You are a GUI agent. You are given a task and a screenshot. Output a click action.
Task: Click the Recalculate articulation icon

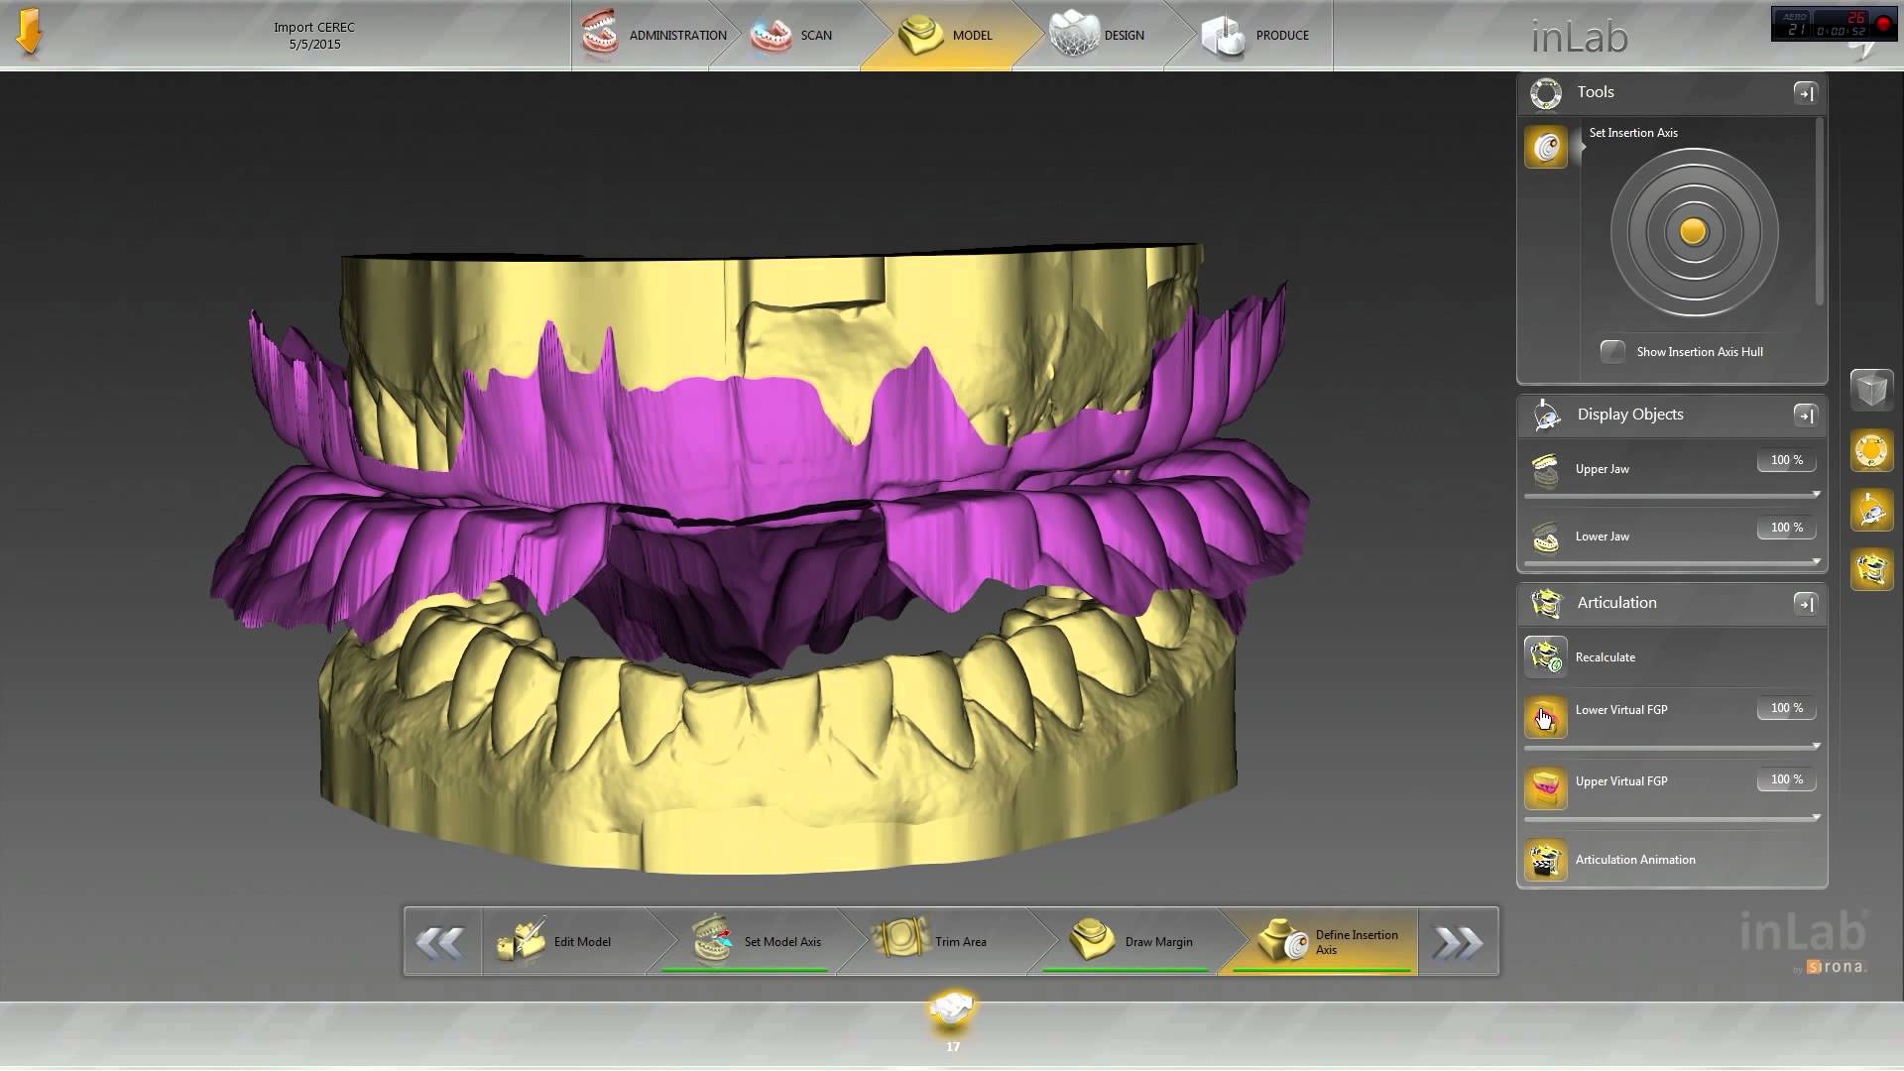pyautogui.click(x=1545, y=656)
